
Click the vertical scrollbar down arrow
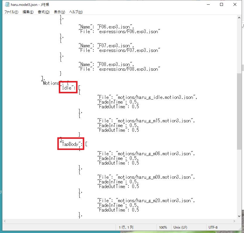[x=239, y=216]
